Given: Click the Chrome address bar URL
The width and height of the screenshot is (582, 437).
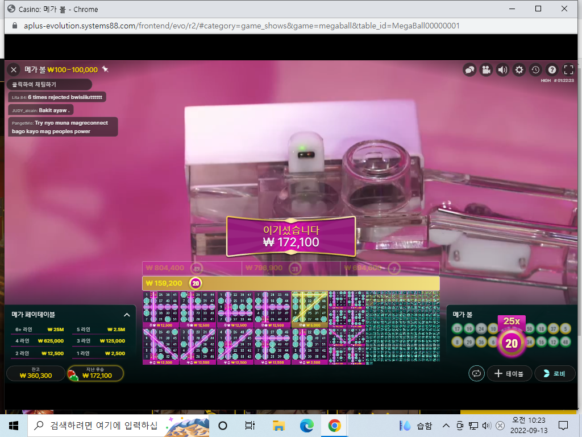Looking at the screenshot, I should click(242, 26).
